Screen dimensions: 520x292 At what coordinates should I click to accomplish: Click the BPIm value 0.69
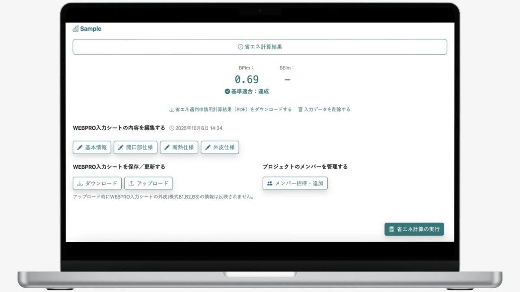pyautogui.click(x=247, y=79)
